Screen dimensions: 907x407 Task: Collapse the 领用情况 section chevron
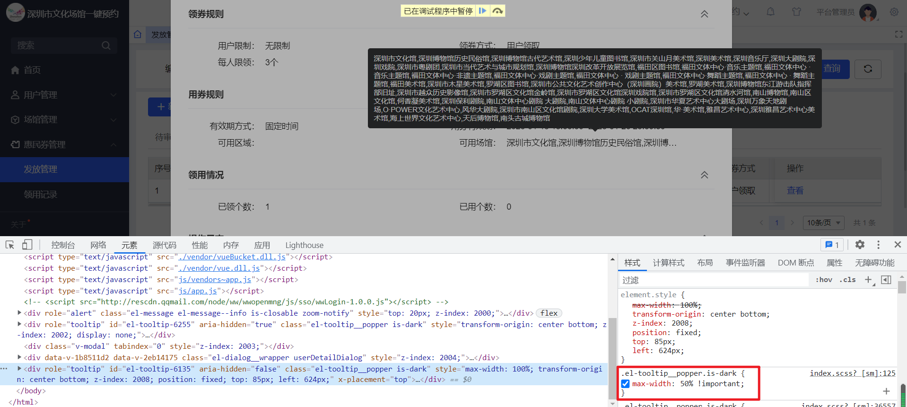[704, 175]
